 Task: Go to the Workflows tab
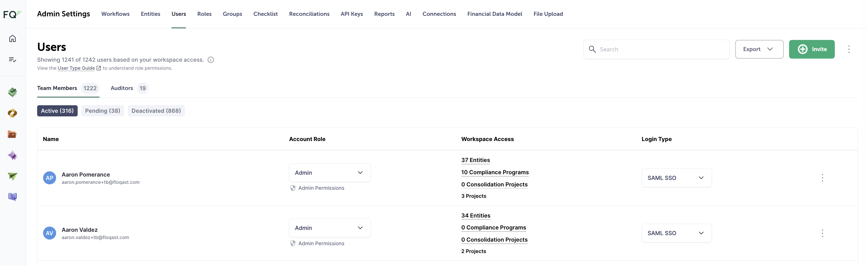[115, 14]
